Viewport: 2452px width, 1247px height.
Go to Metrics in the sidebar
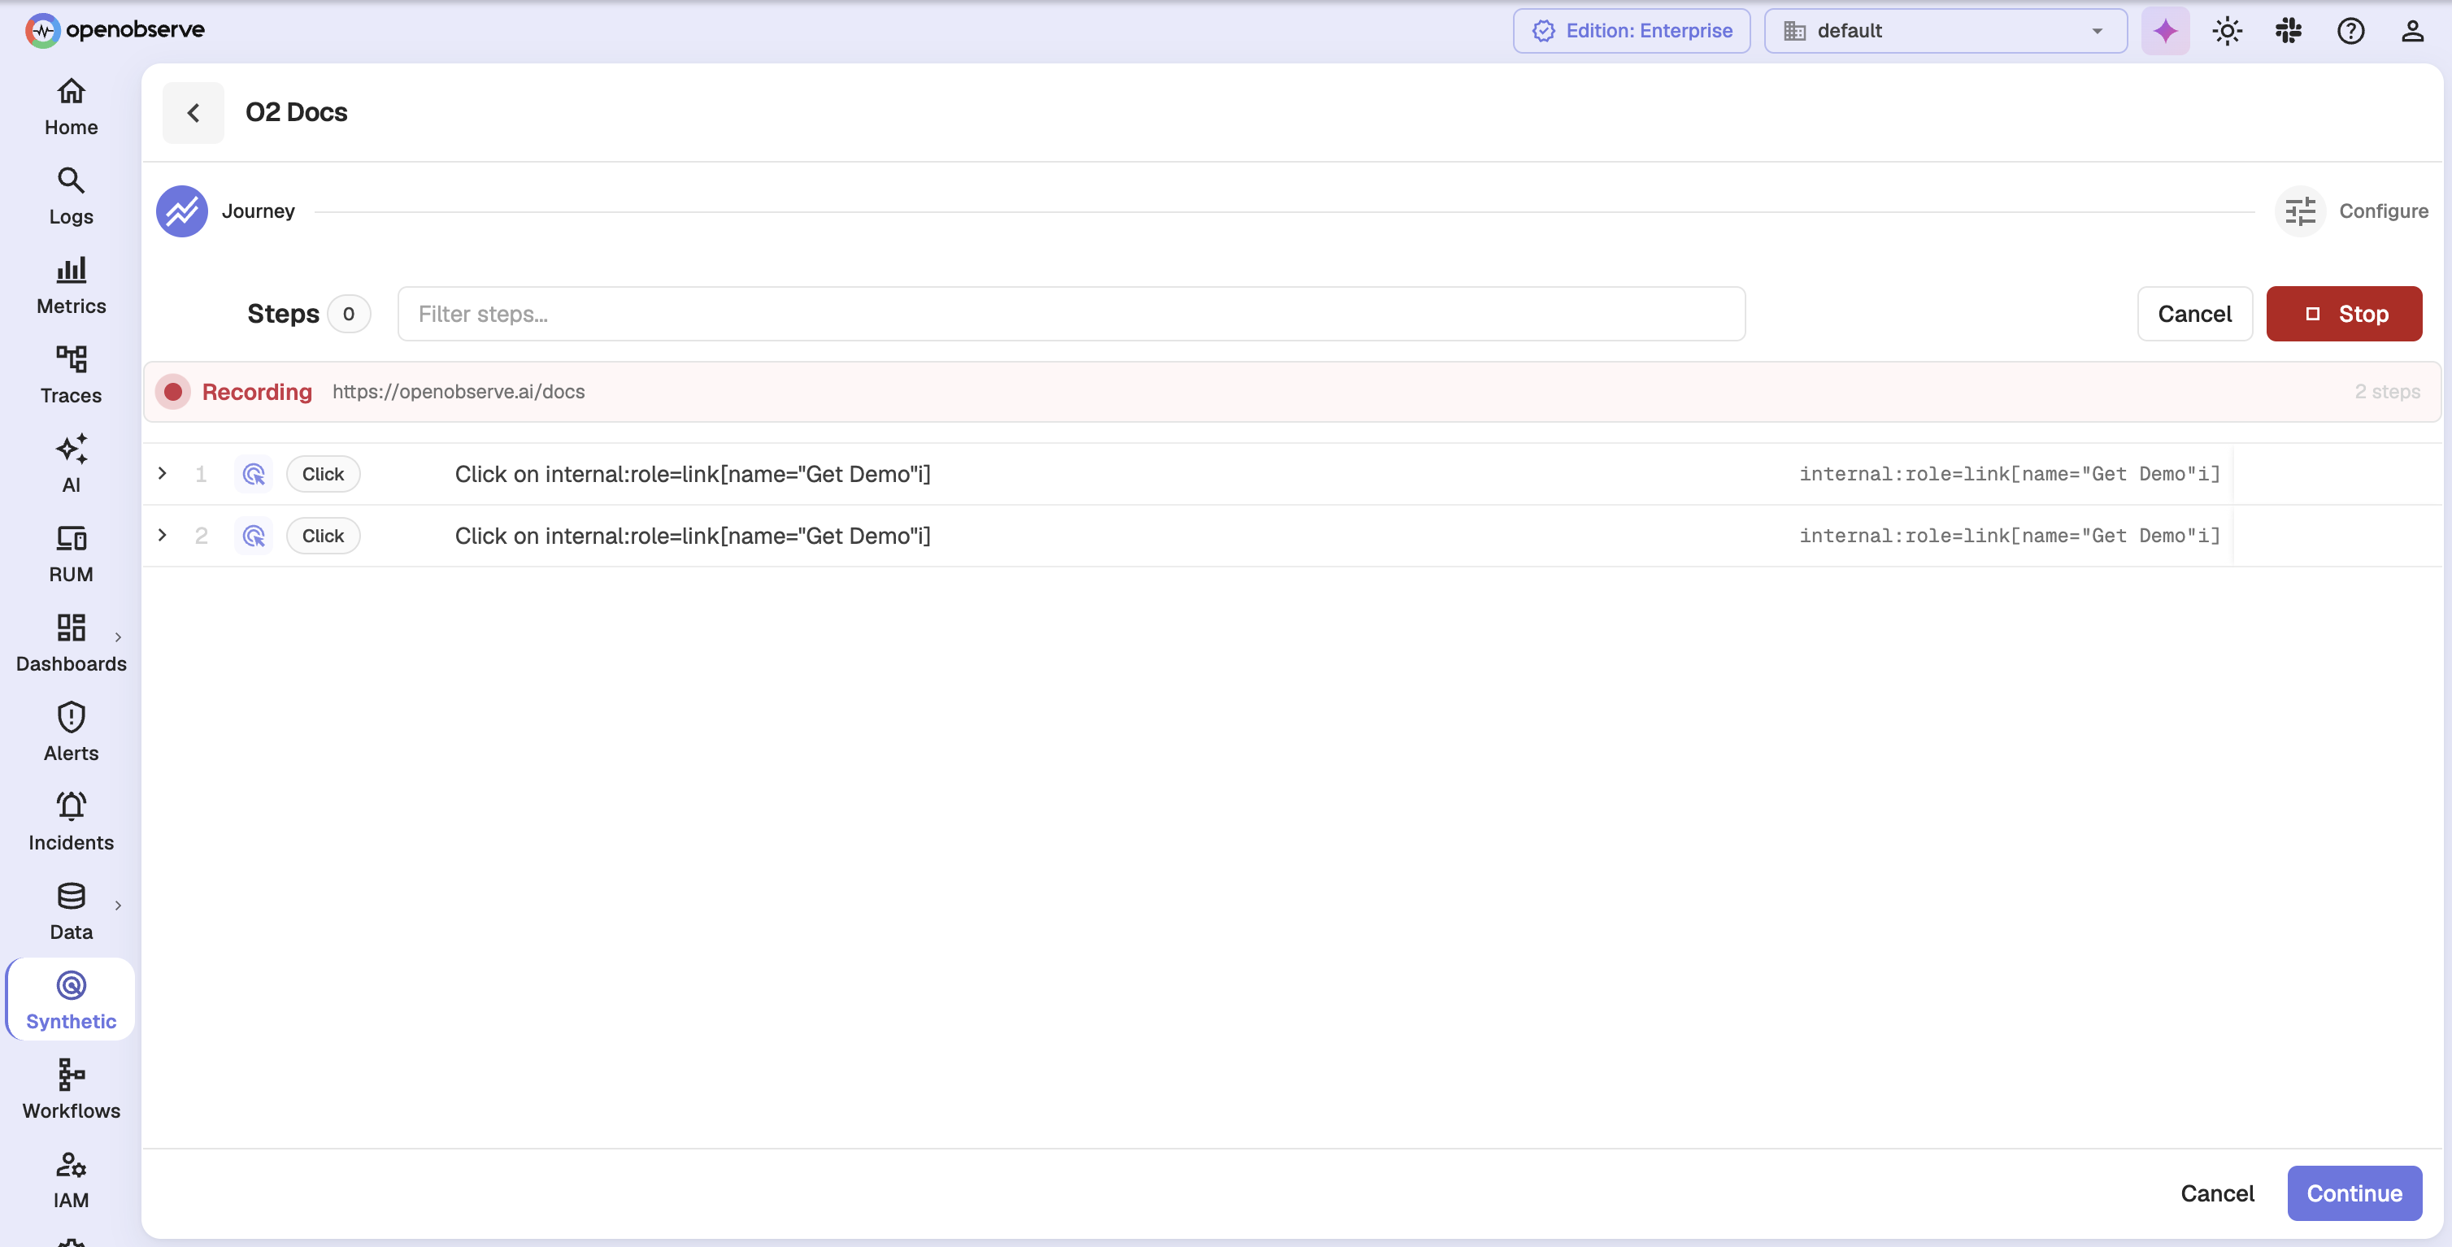pos(71,286)
